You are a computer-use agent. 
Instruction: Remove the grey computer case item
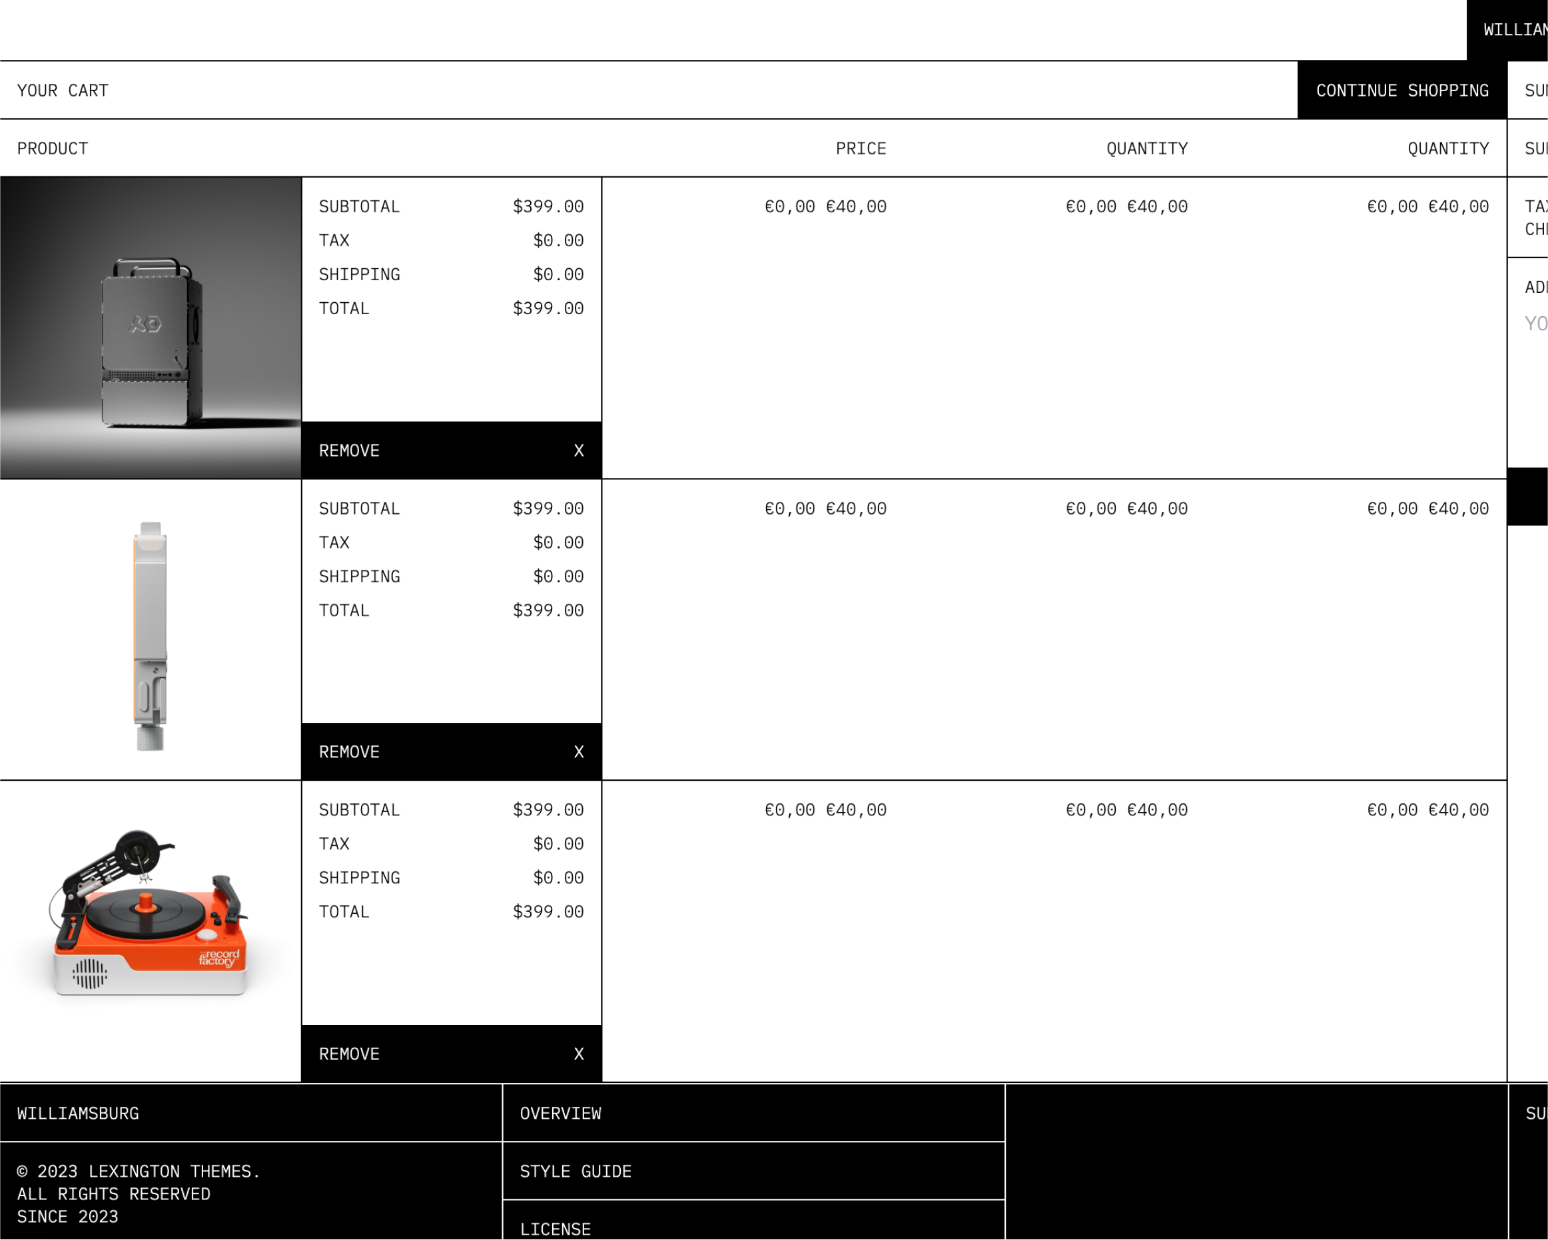[x=451, y=451]
